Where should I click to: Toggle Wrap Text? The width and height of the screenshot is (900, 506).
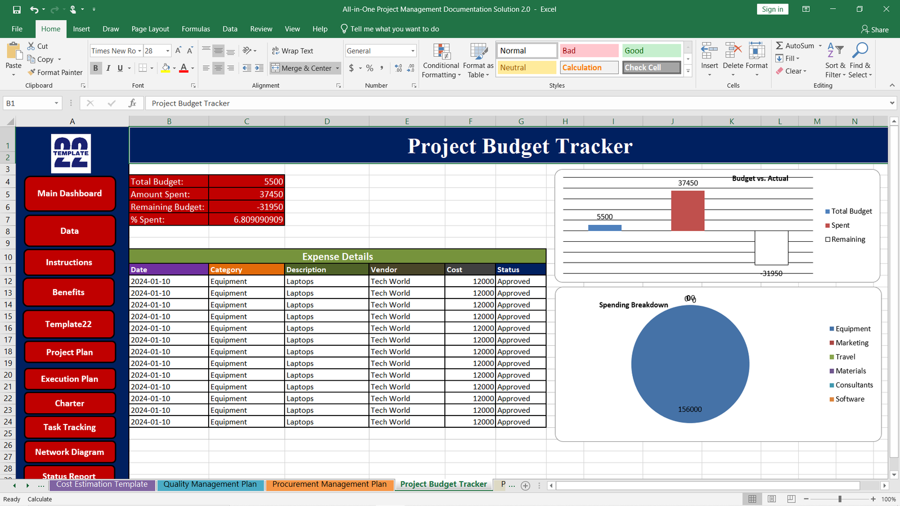click(x=292, y=51)
